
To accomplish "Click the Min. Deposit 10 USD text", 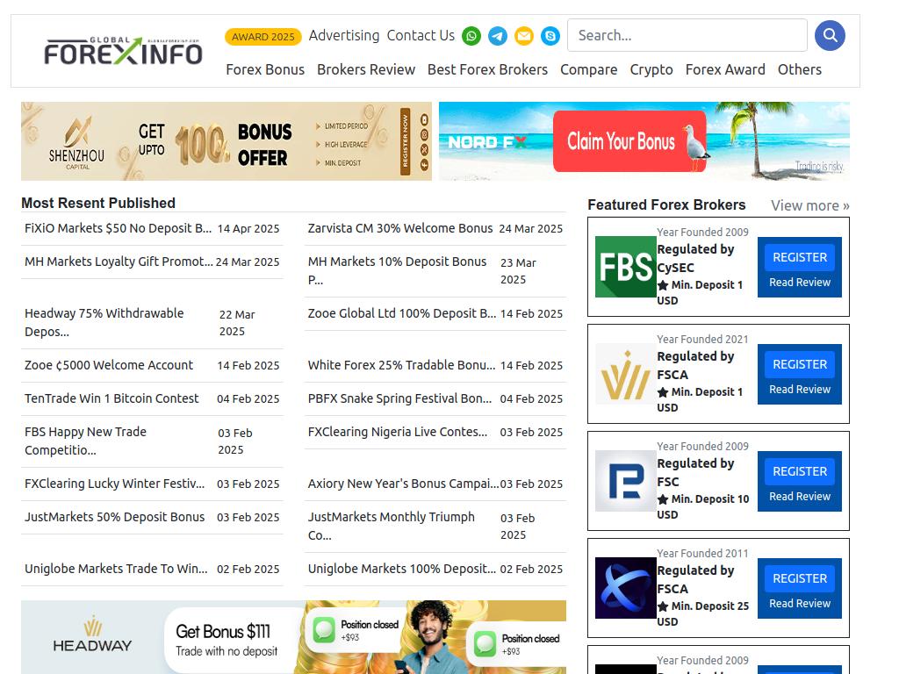I will tap(703, 506).
